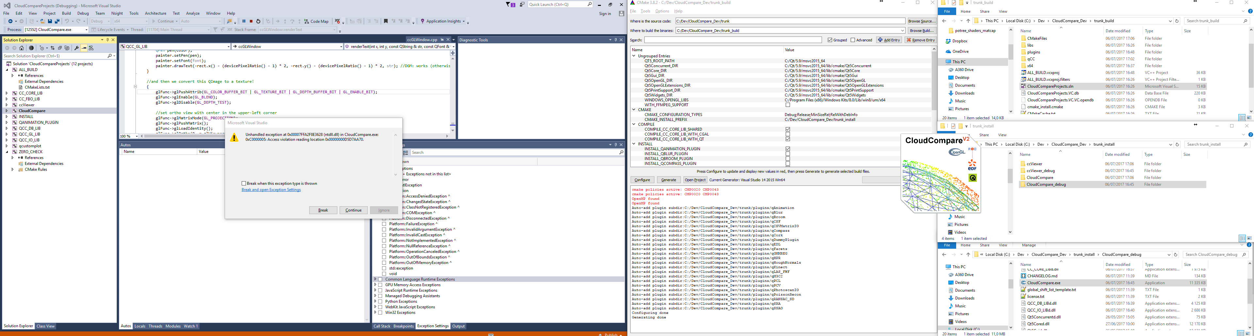Click the Configure button in CMake

click(x=642, y=180)
